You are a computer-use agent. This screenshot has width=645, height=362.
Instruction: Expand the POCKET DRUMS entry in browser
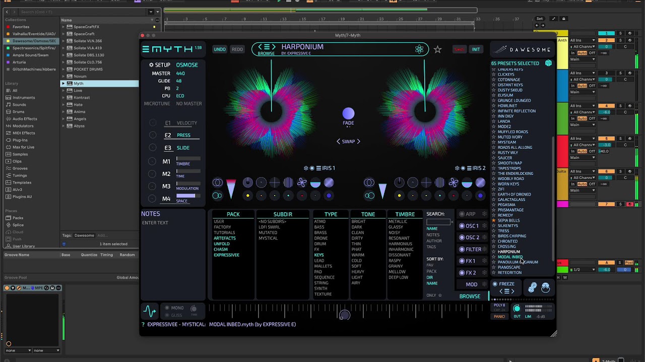63,69
